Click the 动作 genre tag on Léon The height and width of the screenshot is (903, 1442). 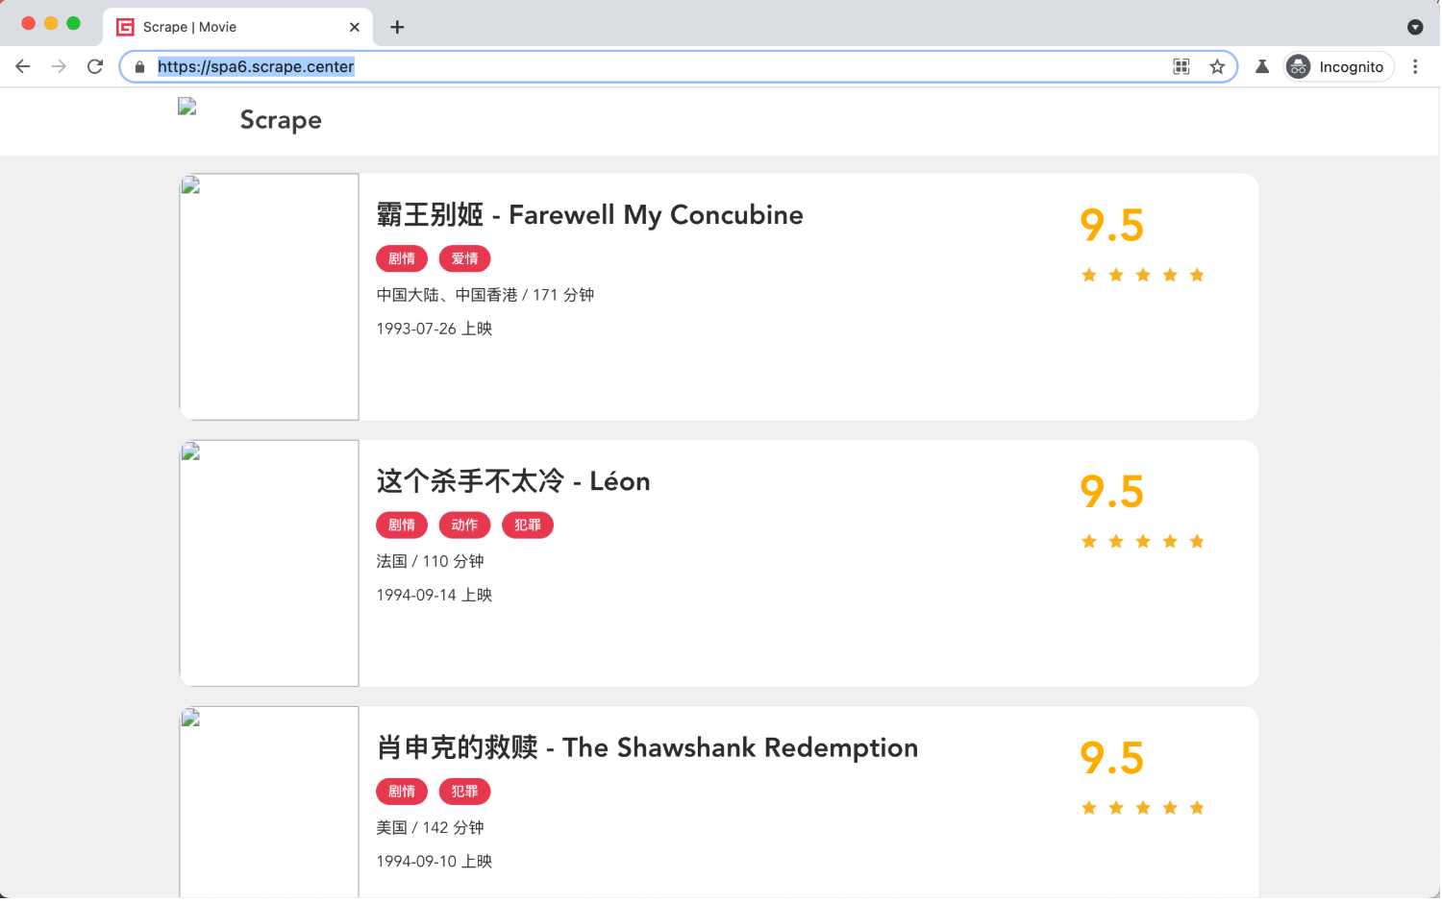pyautogui.click(x=464, y=525)
